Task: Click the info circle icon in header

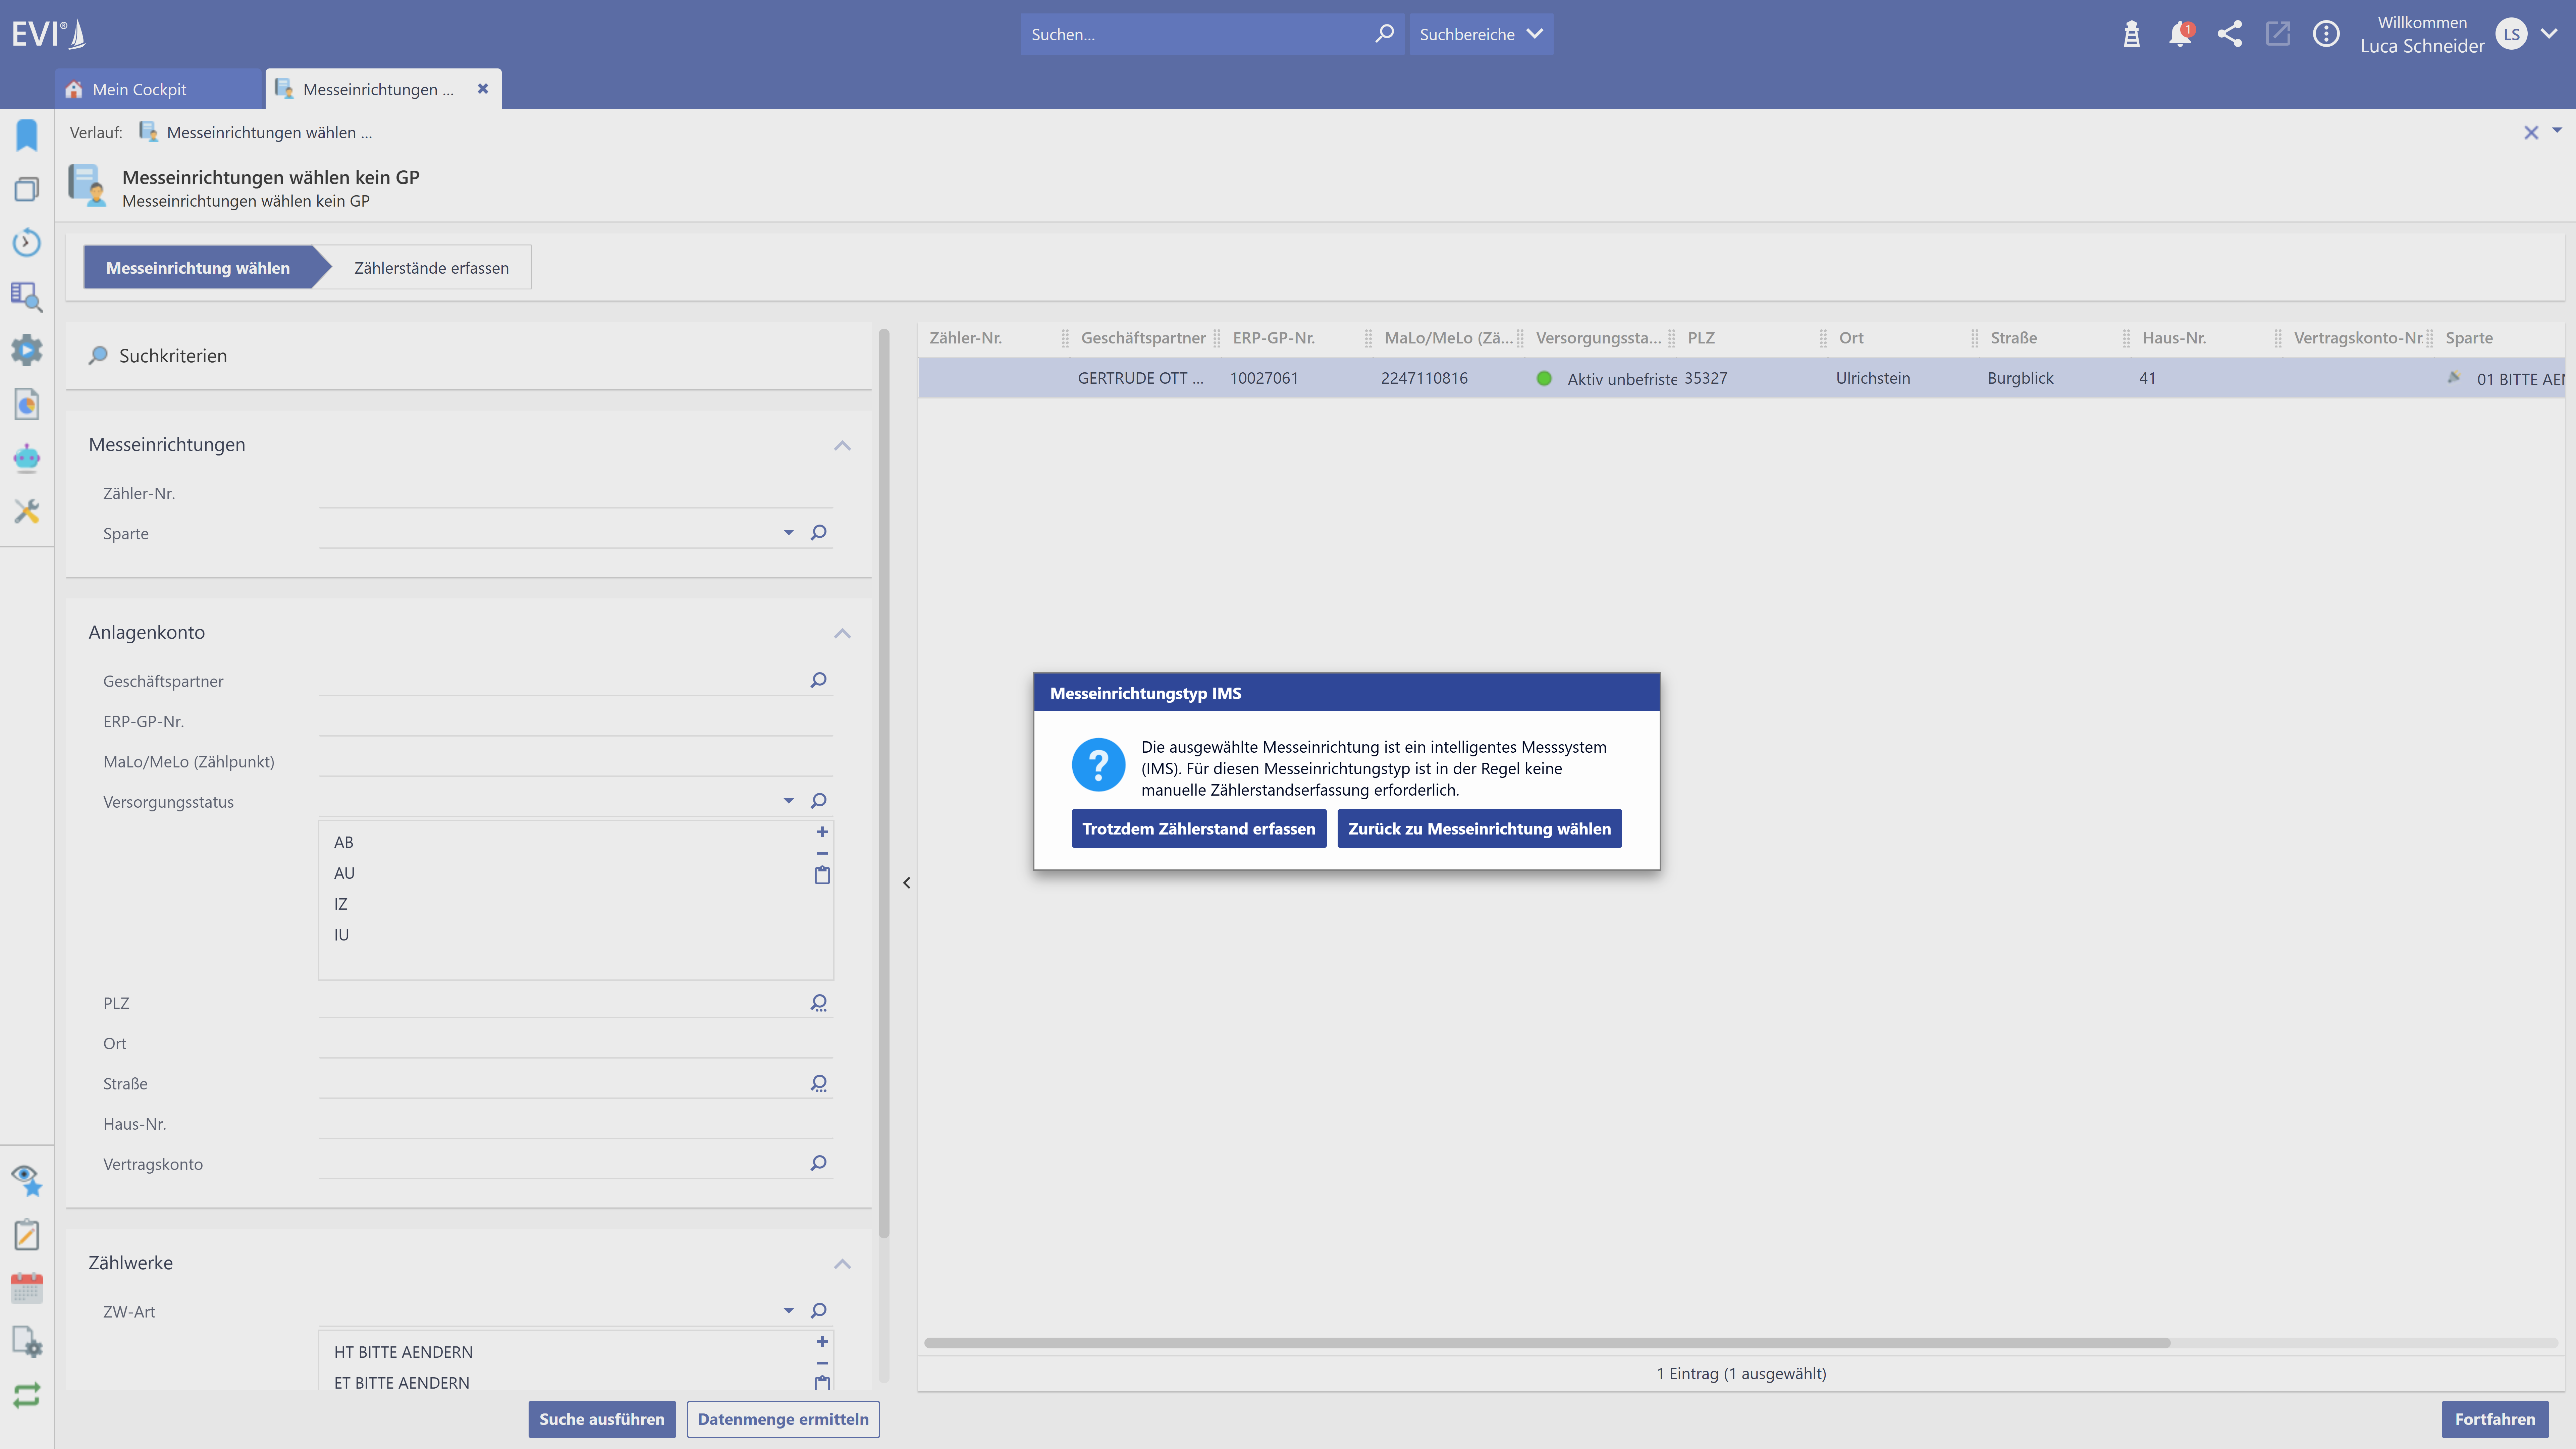Action: tap(2326, 34)
